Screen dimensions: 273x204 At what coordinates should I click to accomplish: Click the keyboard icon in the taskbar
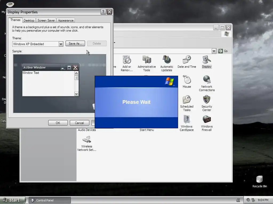pyautogui.click(x=238, y=200)
